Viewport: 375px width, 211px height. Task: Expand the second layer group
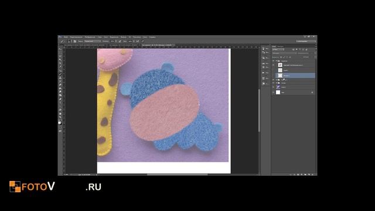[x=276, y=80]
